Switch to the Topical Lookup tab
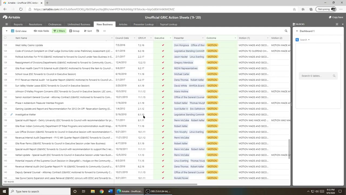The height and width of the screenshot is (195, 346). point(168,24)
